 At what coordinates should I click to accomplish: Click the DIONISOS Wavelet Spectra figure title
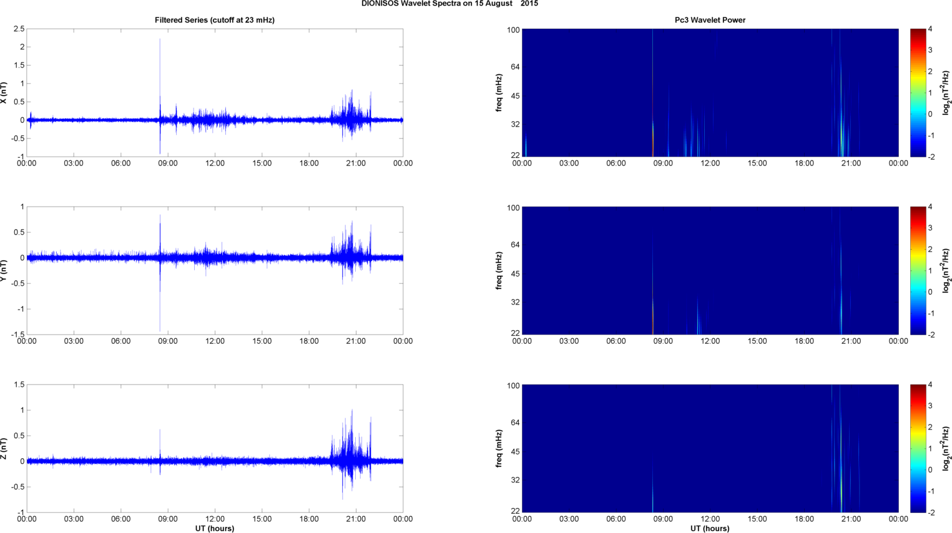coord(449,4)
